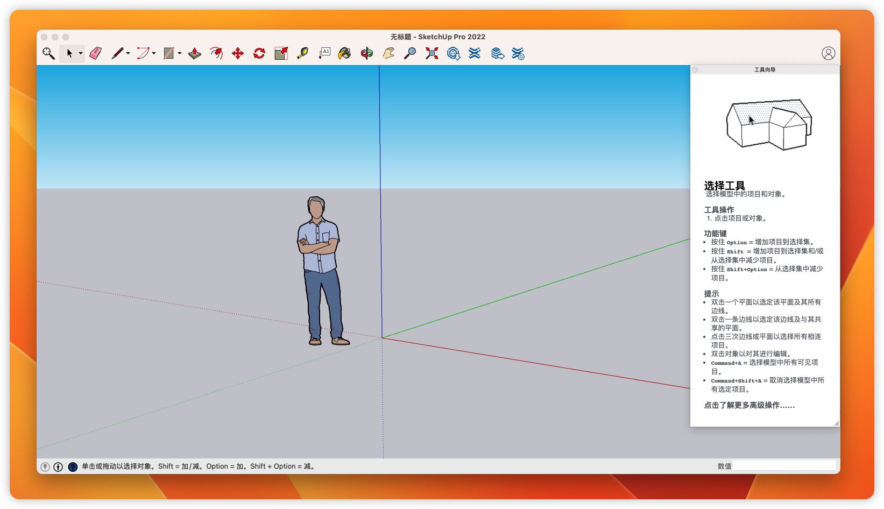Image resolution: width=884 pixels, height=509 pixels.
Task: Pick the Paint Bucket tool
Action: 344,53
